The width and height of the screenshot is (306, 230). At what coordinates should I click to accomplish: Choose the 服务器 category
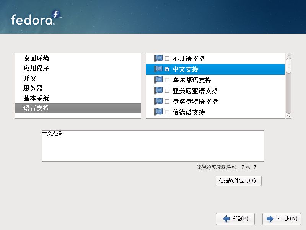click(x=78, y=88)
